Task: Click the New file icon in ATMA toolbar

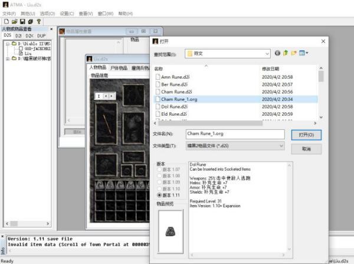Action: point(6,21)
